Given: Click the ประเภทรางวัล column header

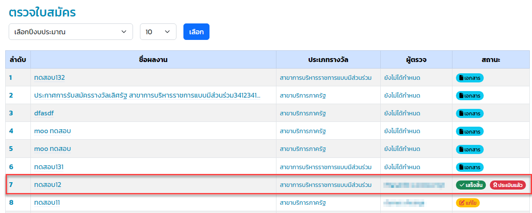Looking at the screenshot, I should click(x=328, y=59).
